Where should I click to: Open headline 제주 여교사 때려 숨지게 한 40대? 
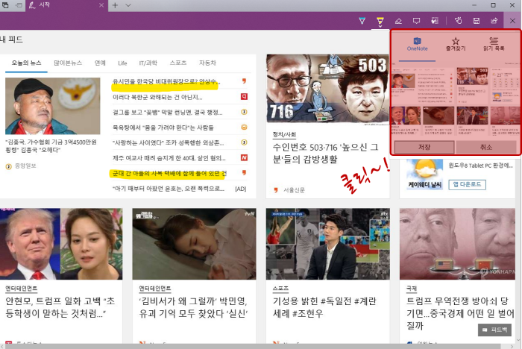point(169,158)
